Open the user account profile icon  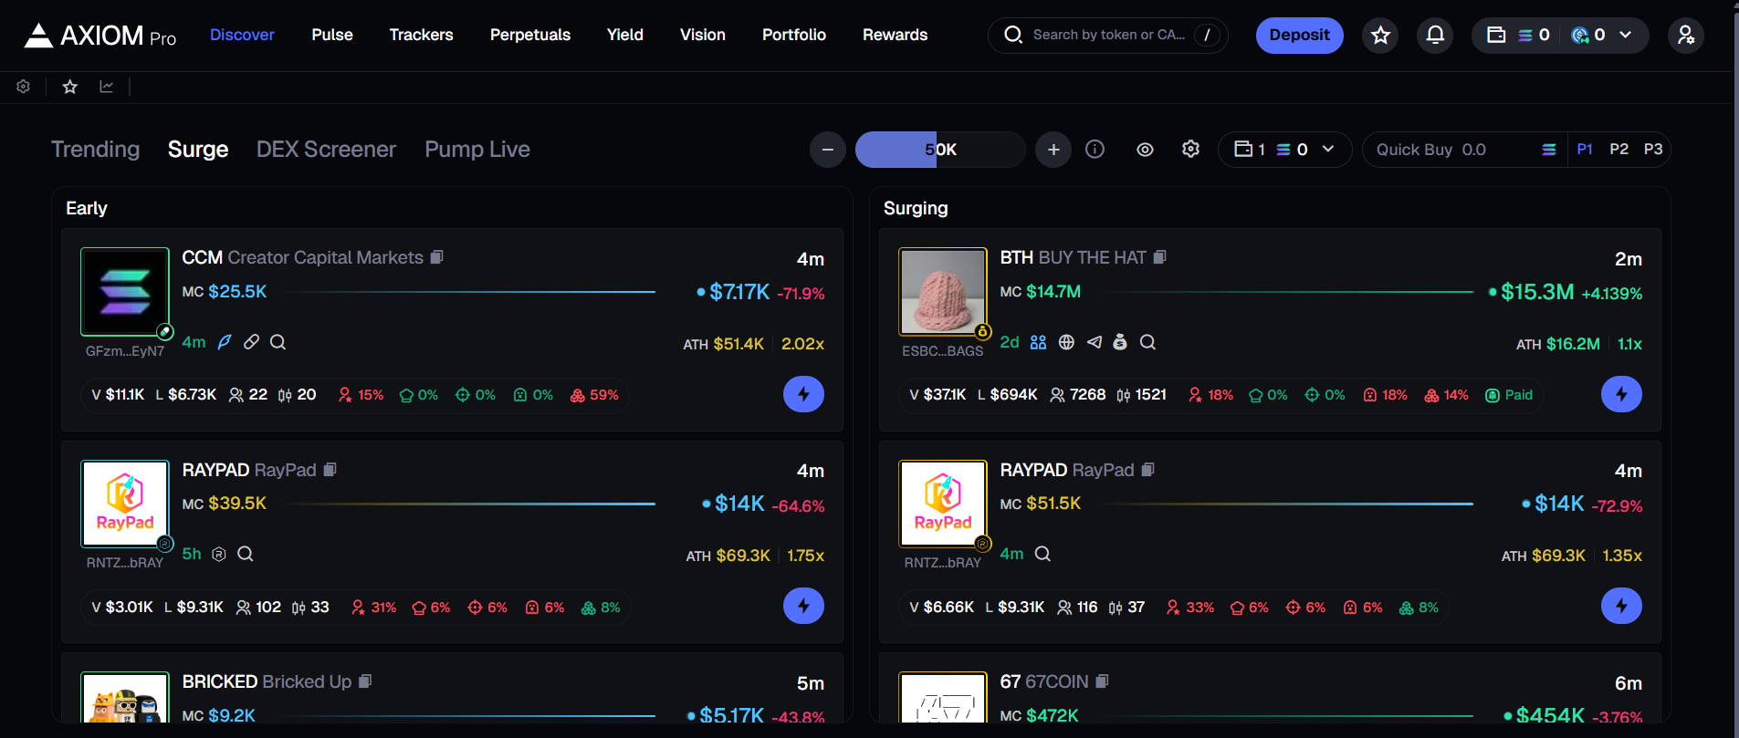coord(1685,36)
